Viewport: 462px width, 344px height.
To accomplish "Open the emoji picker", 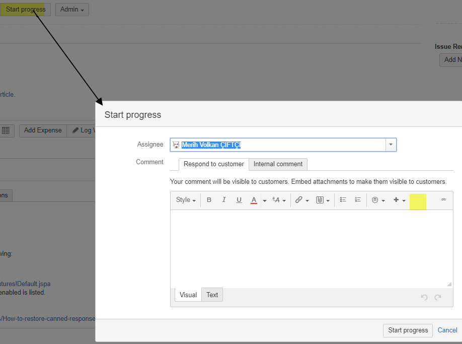I will [x=376, y=200].
